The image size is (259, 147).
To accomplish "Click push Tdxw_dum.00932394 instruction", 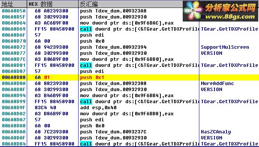I will point(113,47).
